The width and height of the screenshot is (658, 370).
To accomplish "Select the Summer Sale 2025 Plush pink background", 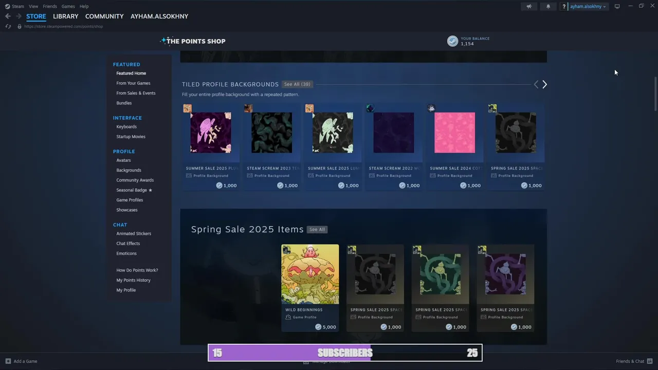I will 211,133.
